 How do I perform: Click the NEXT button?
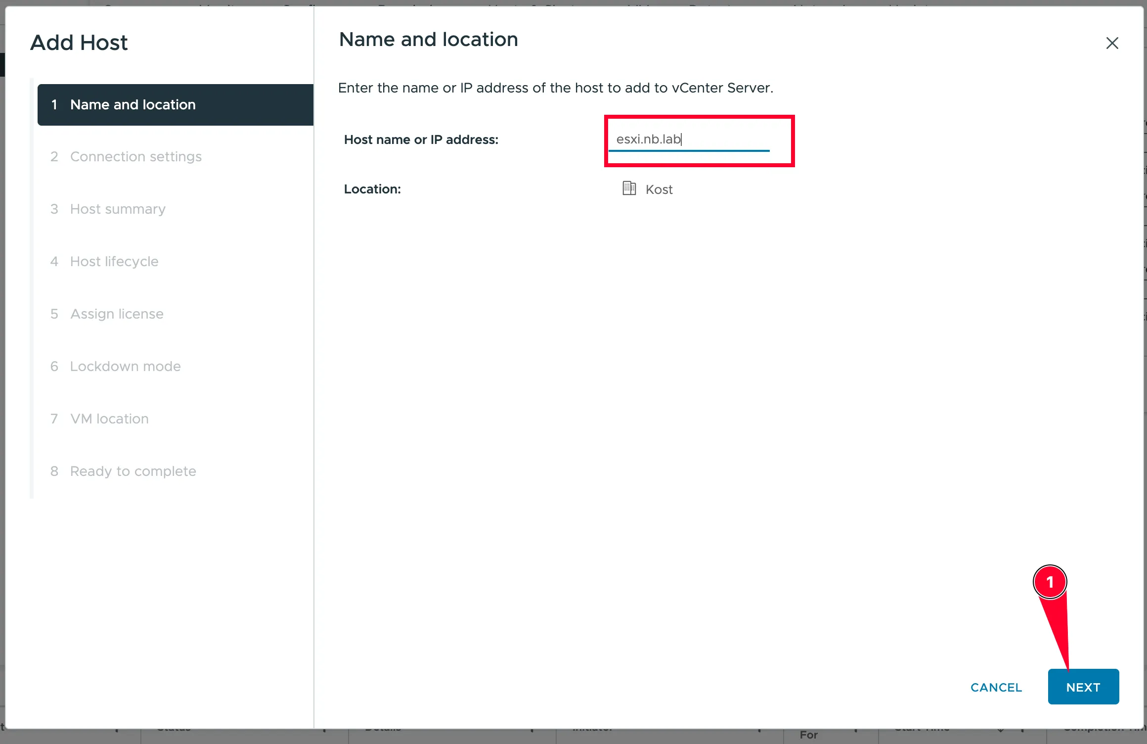(x=1083, y=687)
